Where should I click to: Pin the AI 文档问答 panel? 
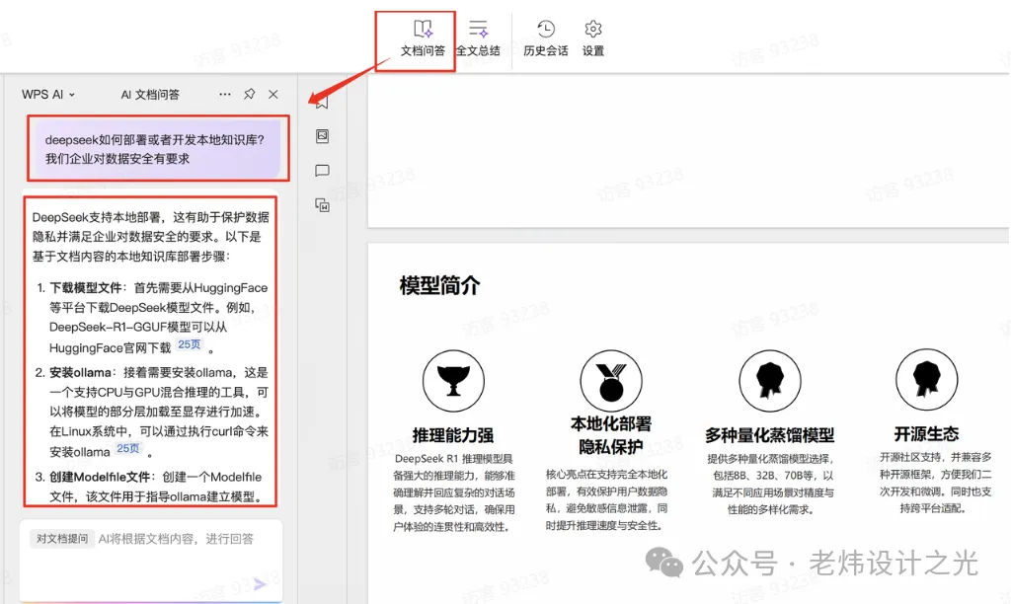click(250, 94)
